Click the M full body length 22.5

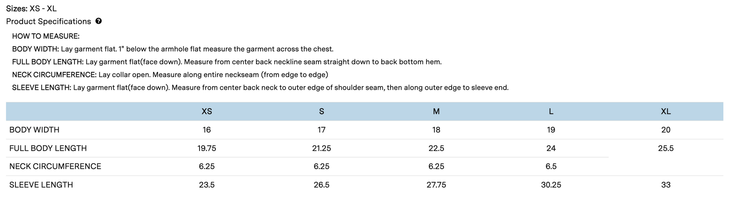(x=436, y=148)
